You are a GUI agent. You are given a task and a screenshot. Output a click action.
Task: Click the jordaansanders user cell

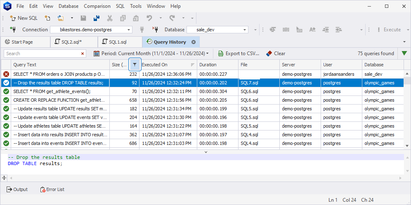click(x=342, y=74)
